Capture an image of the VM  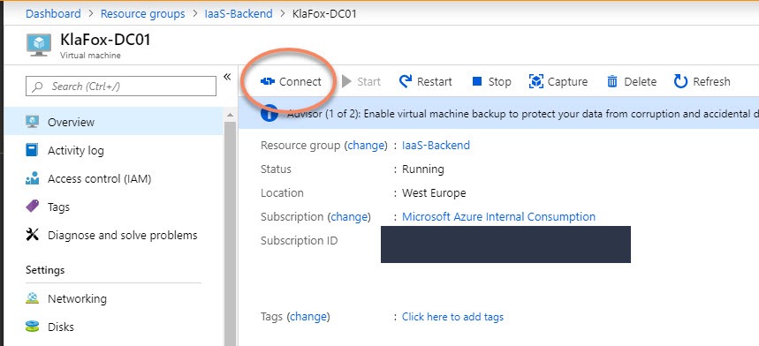point(558,82)
